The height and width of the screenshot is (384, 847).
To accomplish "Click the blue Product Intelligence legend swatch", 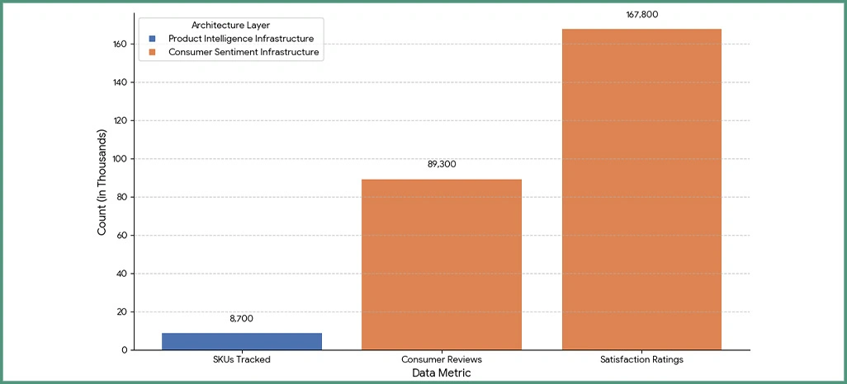I will pyautogui.click(x=153, y=40).
